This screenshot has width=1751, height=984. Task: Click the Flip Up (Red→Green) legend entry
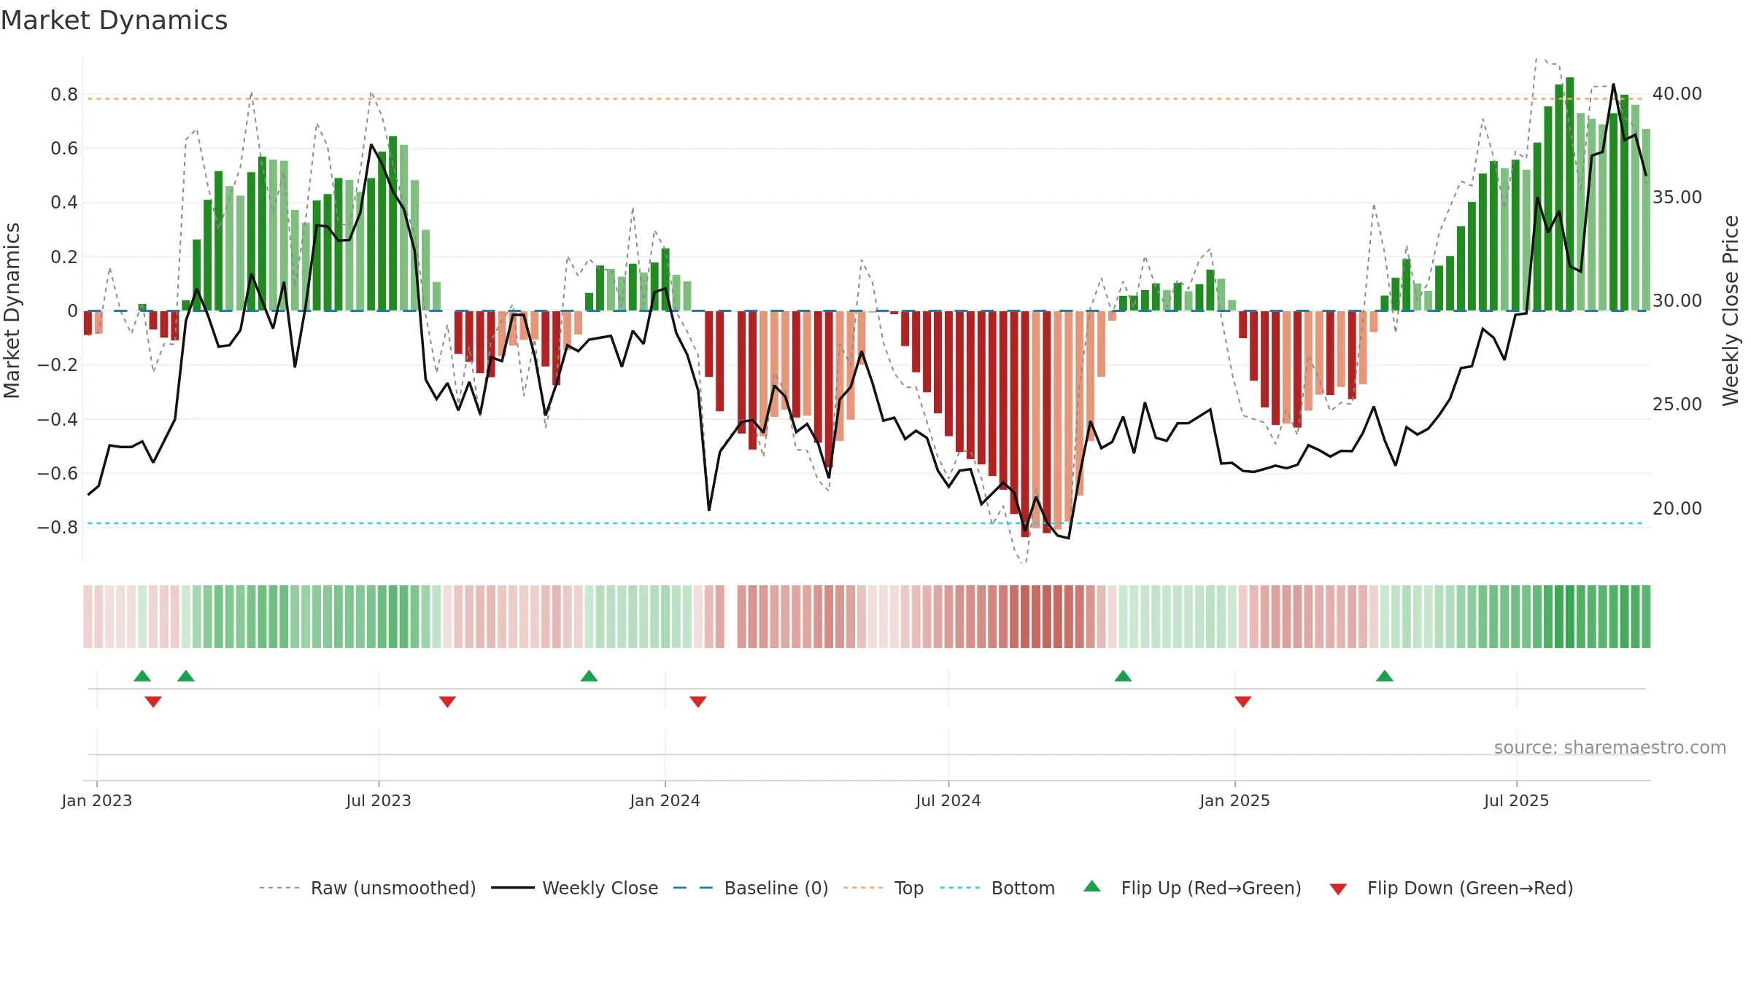(1193, 888)
